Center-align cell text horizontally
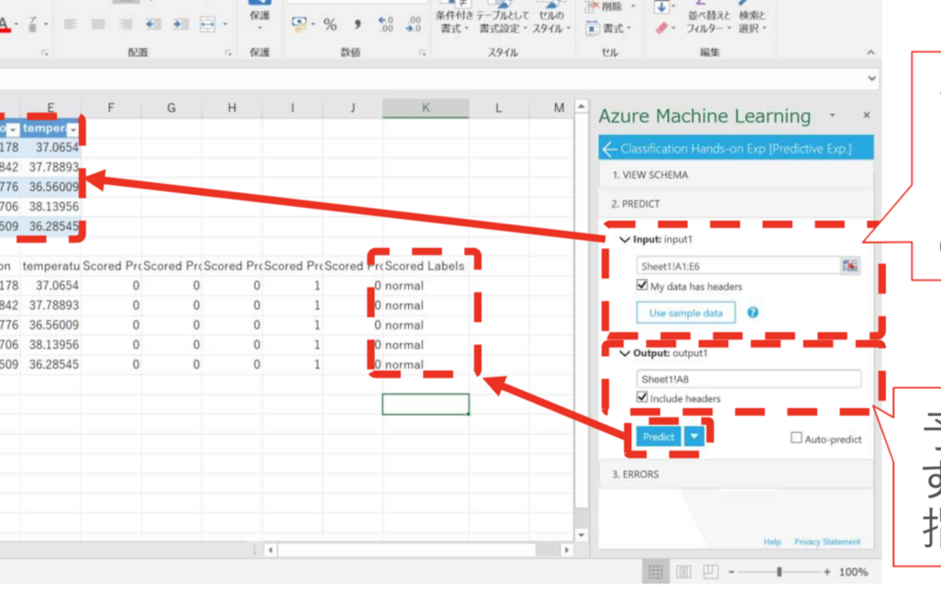Screen dimensions: 941x606 (97, 24)
